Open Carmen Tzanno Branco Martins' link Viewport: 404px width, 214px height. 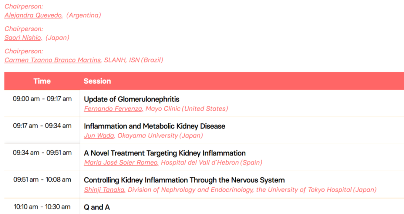(53, 60)
